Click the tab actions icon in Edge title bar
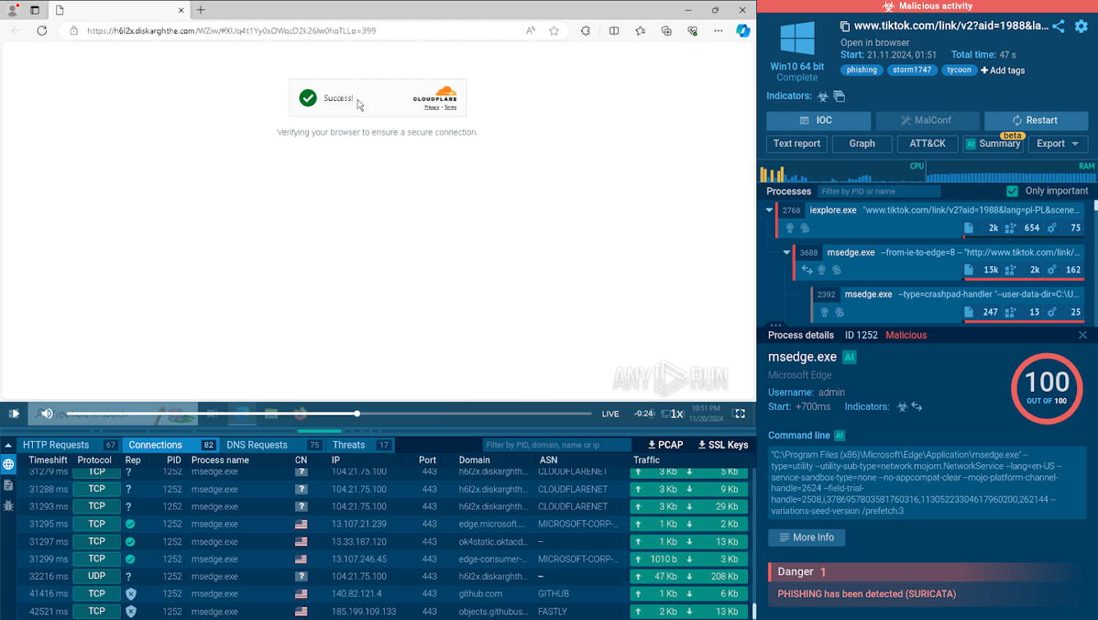Viewport: 1098px width, 620px height. (x=34, y=10)
